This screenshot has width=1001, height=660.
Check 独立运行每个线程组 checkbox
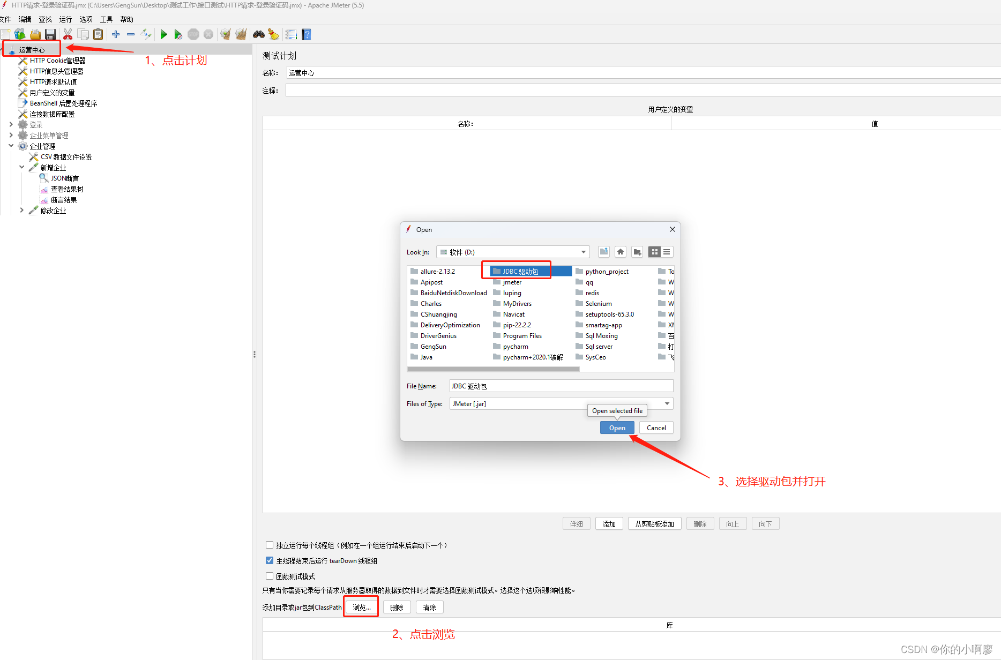pos(270,545)
